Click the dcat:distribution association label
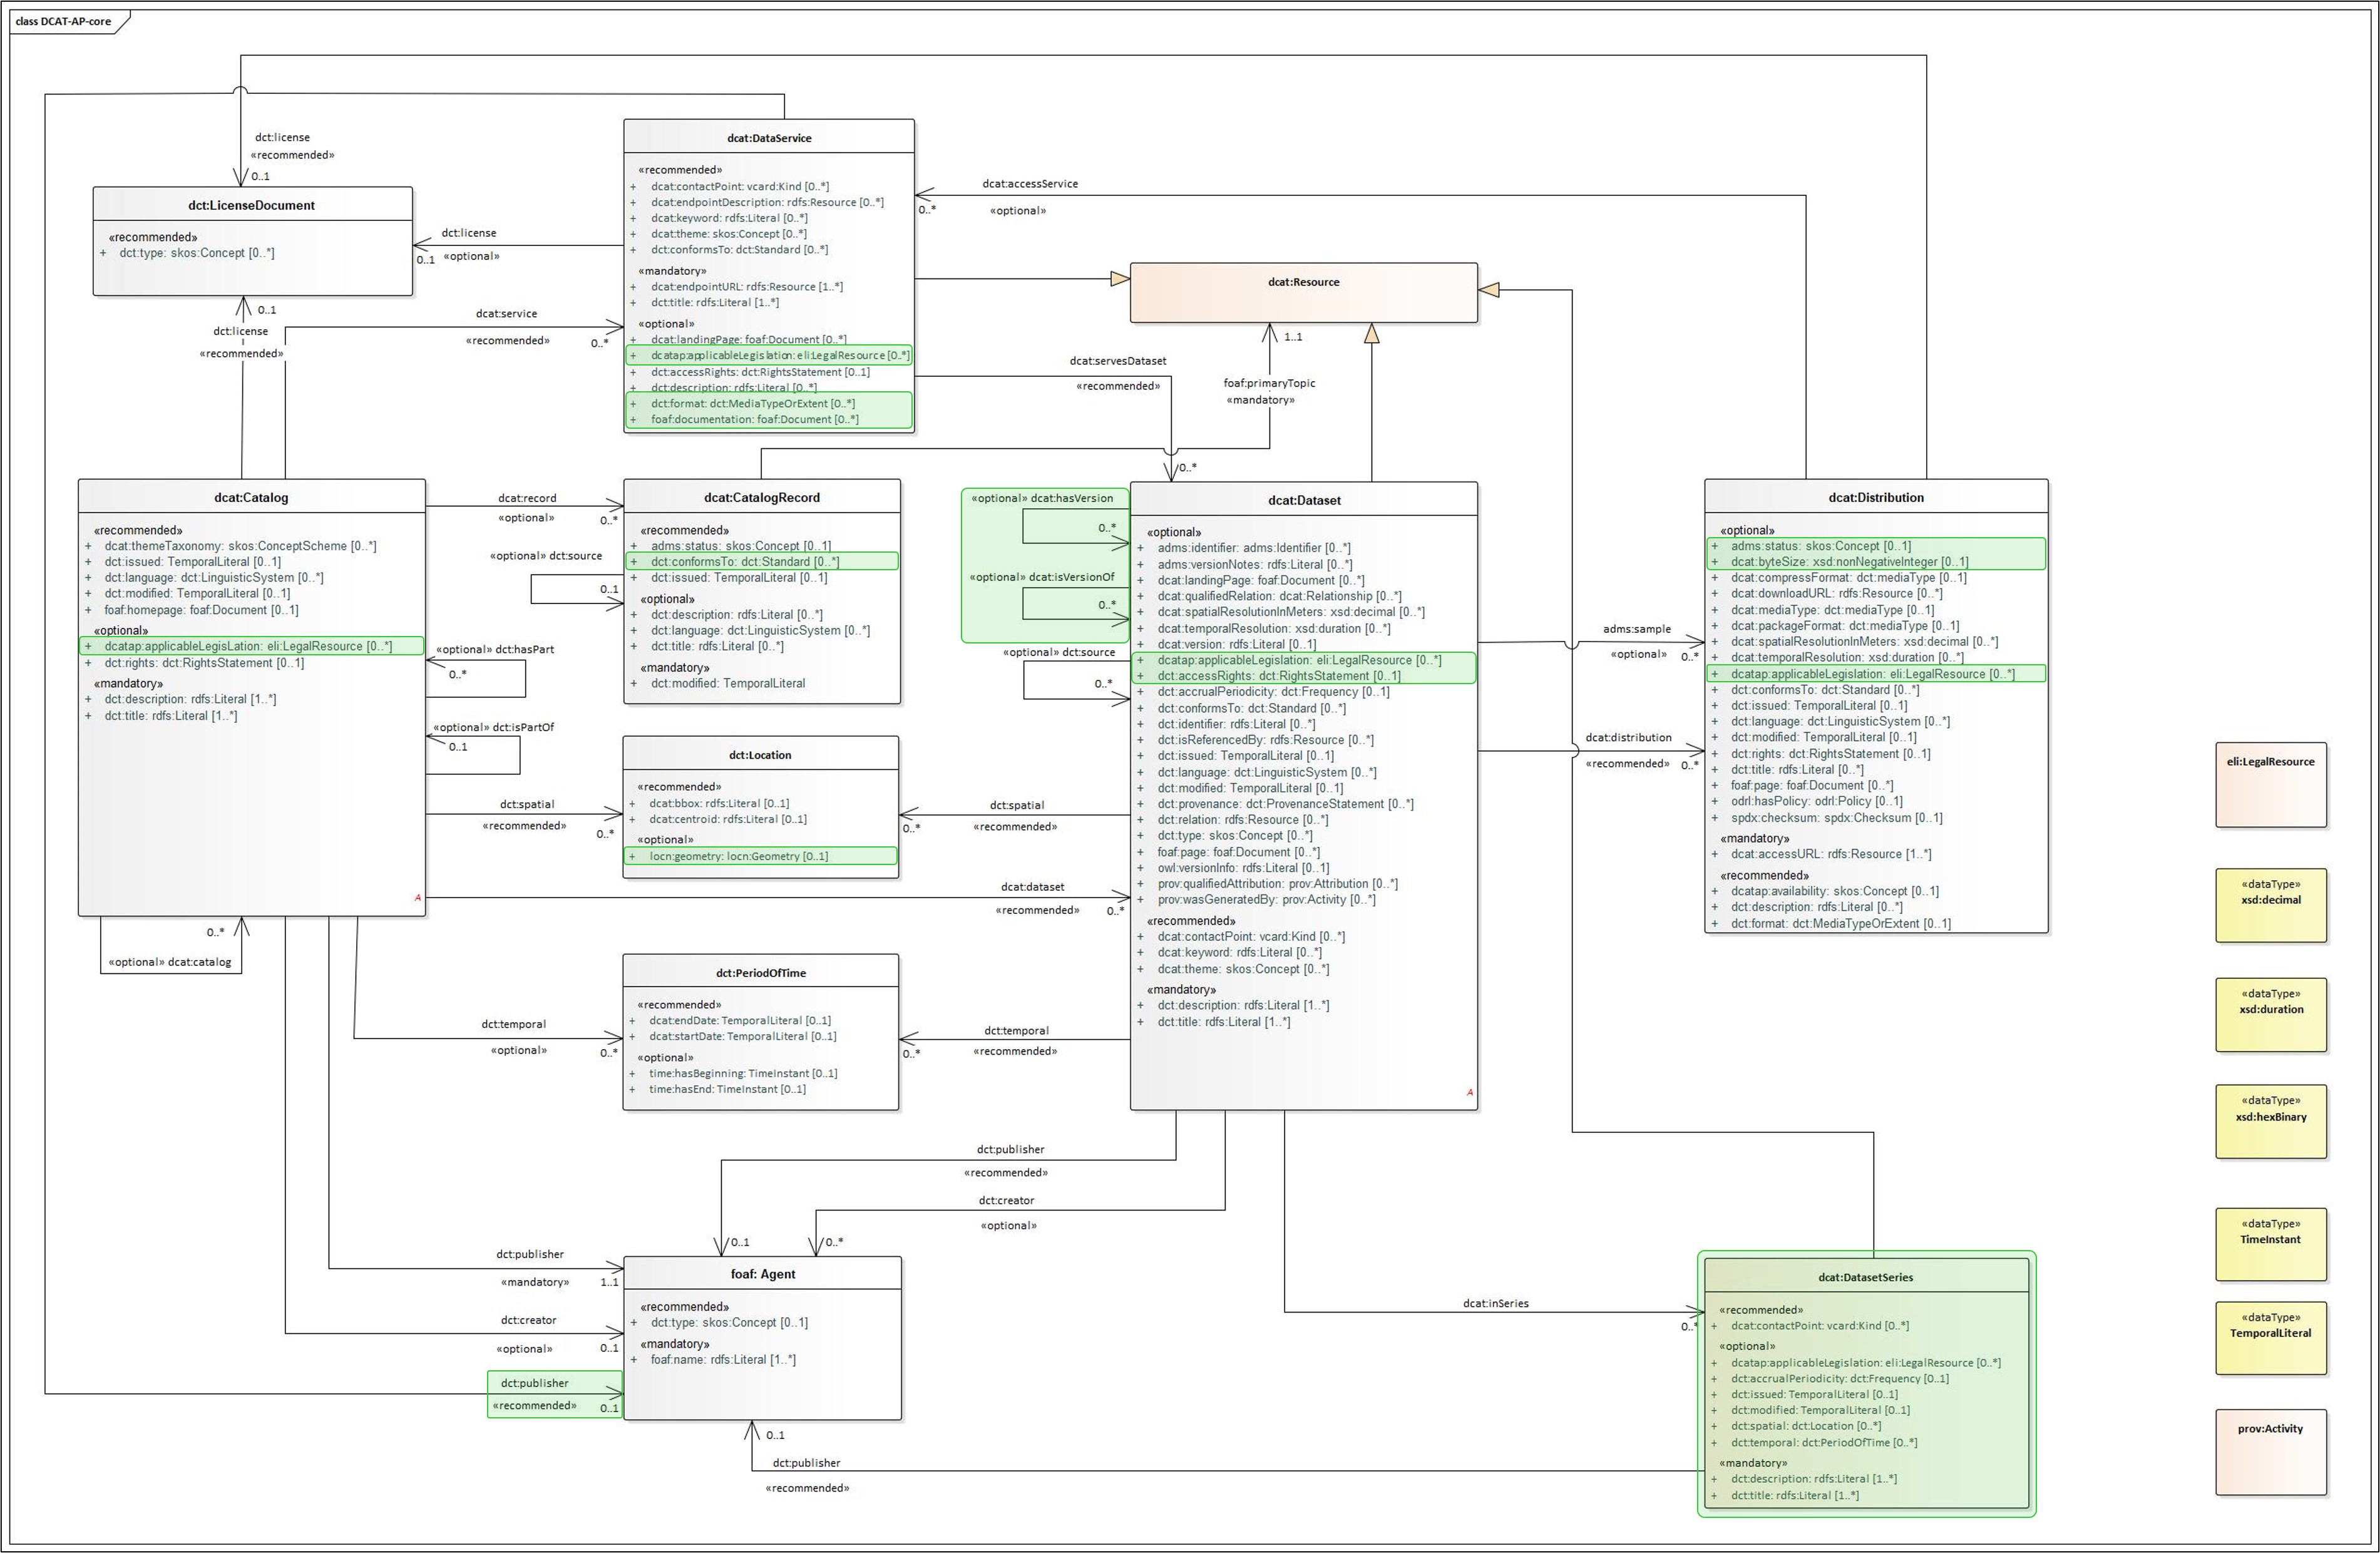This screenshot has height=1553, width=2380. (x=1628, y=738)
